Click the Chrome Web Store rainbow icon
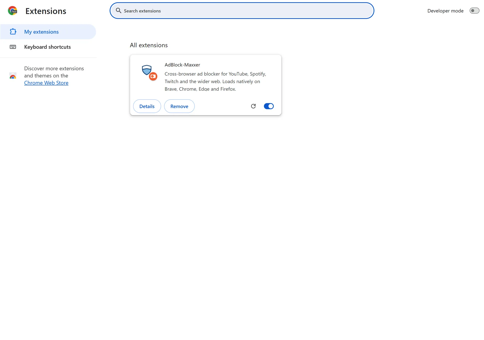 [13, 76]
